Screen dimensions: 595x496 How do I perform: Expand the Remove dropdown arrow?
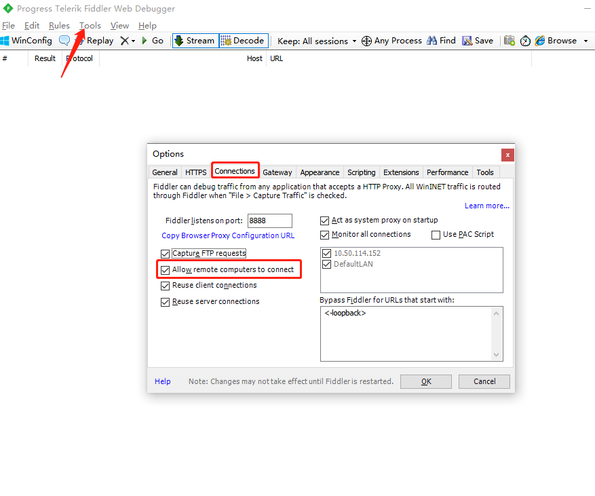point(133,41)
